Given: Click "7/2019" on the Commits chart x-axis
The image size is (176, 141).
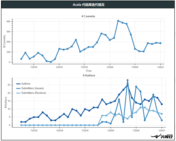Looking at the screenshot, I should pos(84,67).
